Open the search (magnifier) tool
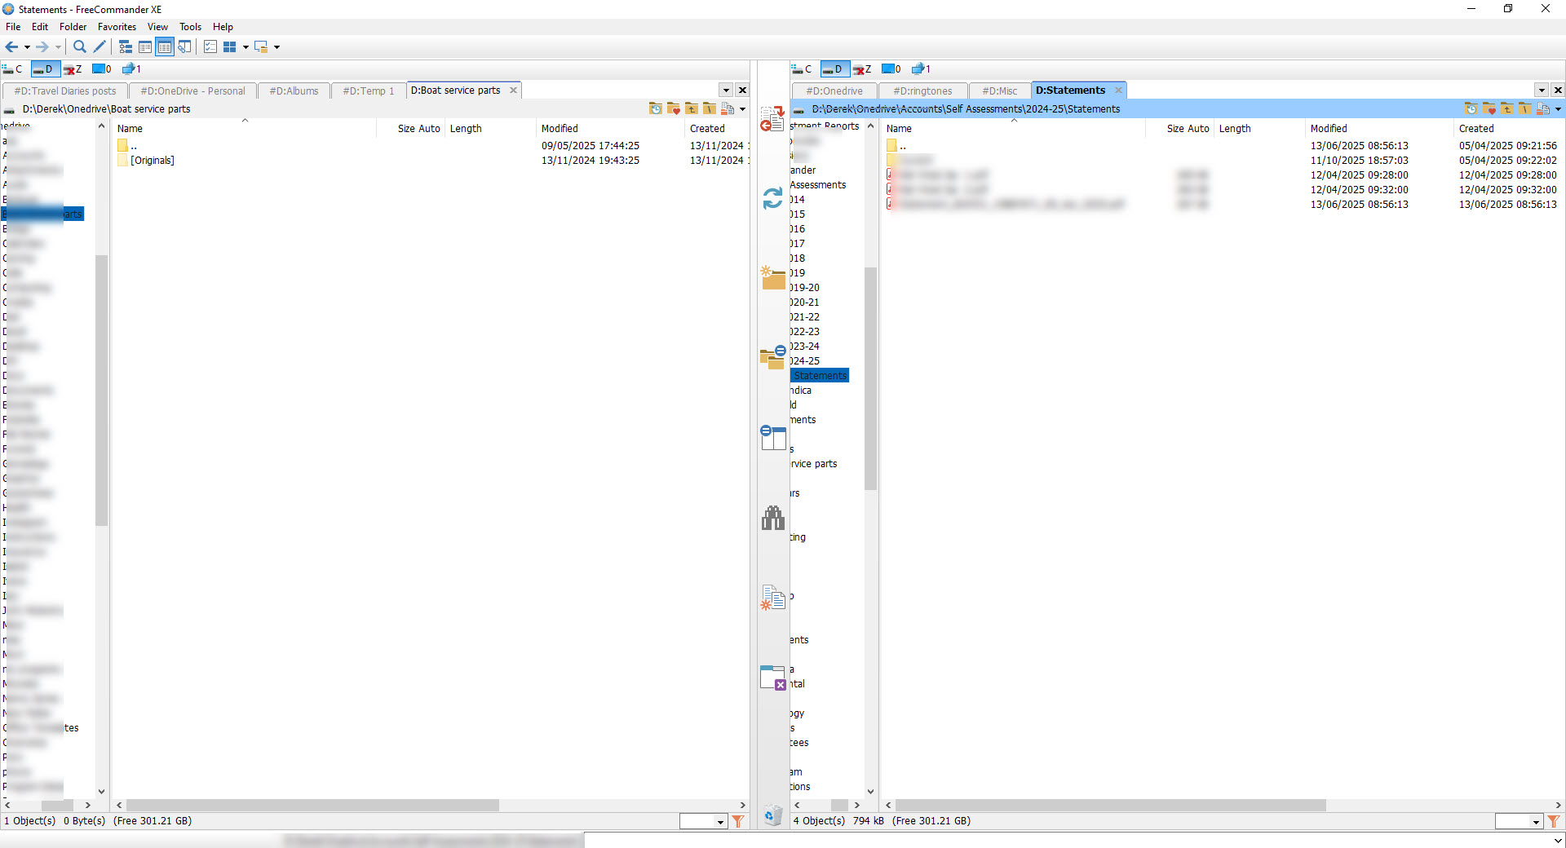The image size is (1566, 848). click(x=80, y=47)
